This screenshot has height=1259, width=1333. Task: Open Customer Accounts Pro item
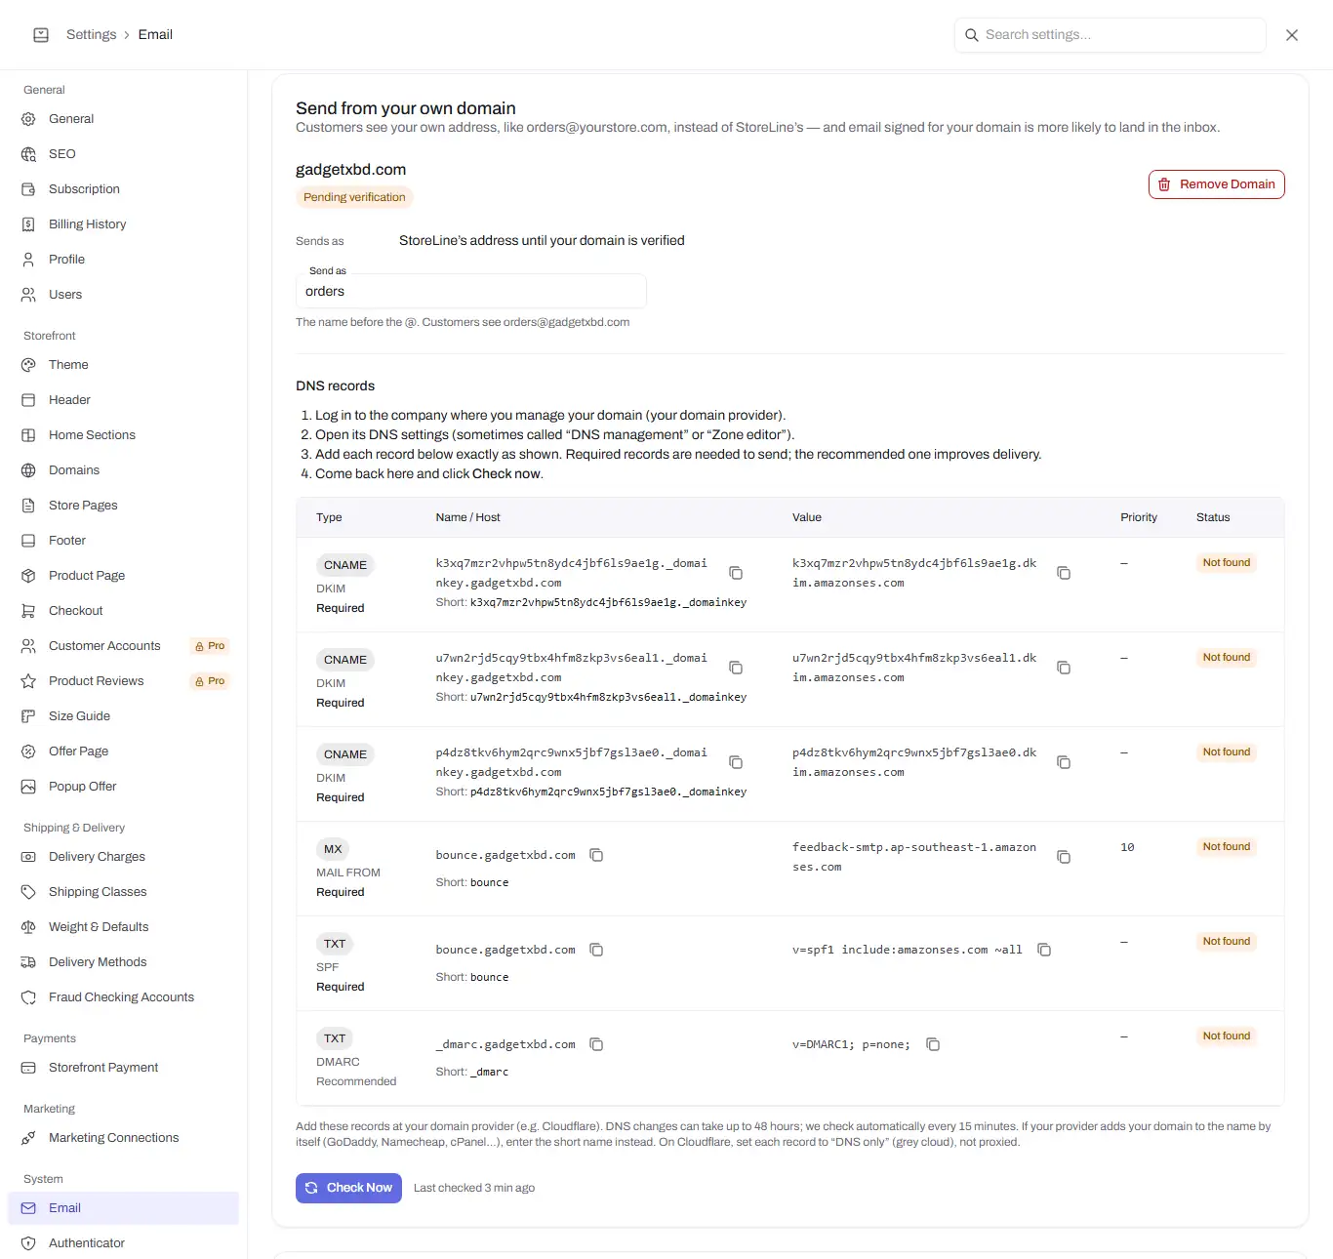(123, 646)
